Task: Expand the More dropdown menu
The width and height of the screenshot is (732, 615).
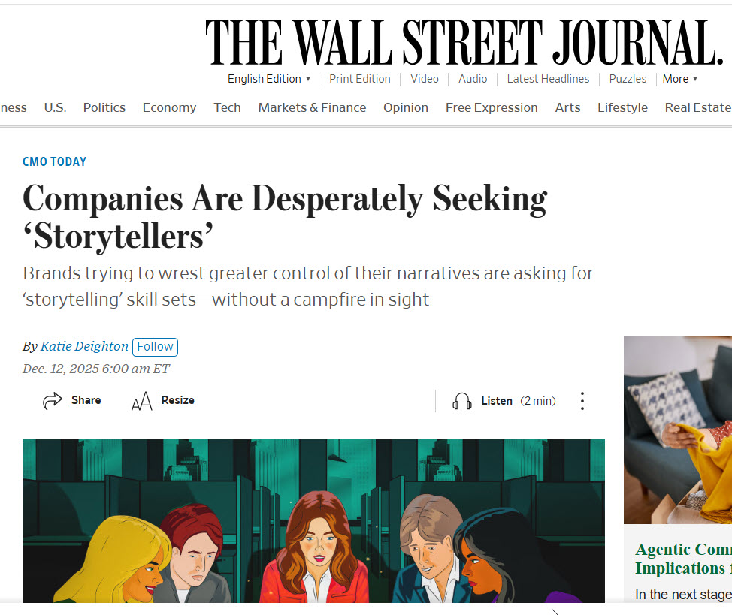Action: click(x=679, y=79)
